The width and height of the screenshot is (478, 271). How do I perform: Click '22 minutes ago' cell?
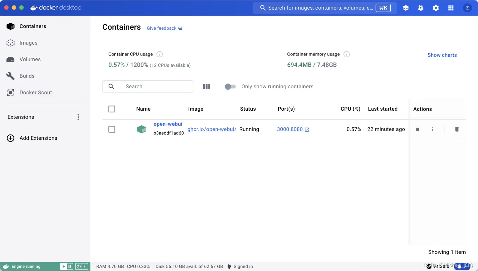[386, 129]
